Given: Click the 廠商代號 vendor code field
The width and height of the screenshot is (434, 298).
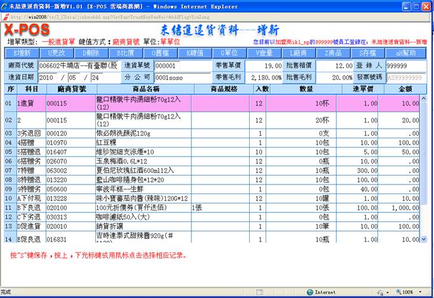Looking at the screenshot, I should (x=79, y=66).
